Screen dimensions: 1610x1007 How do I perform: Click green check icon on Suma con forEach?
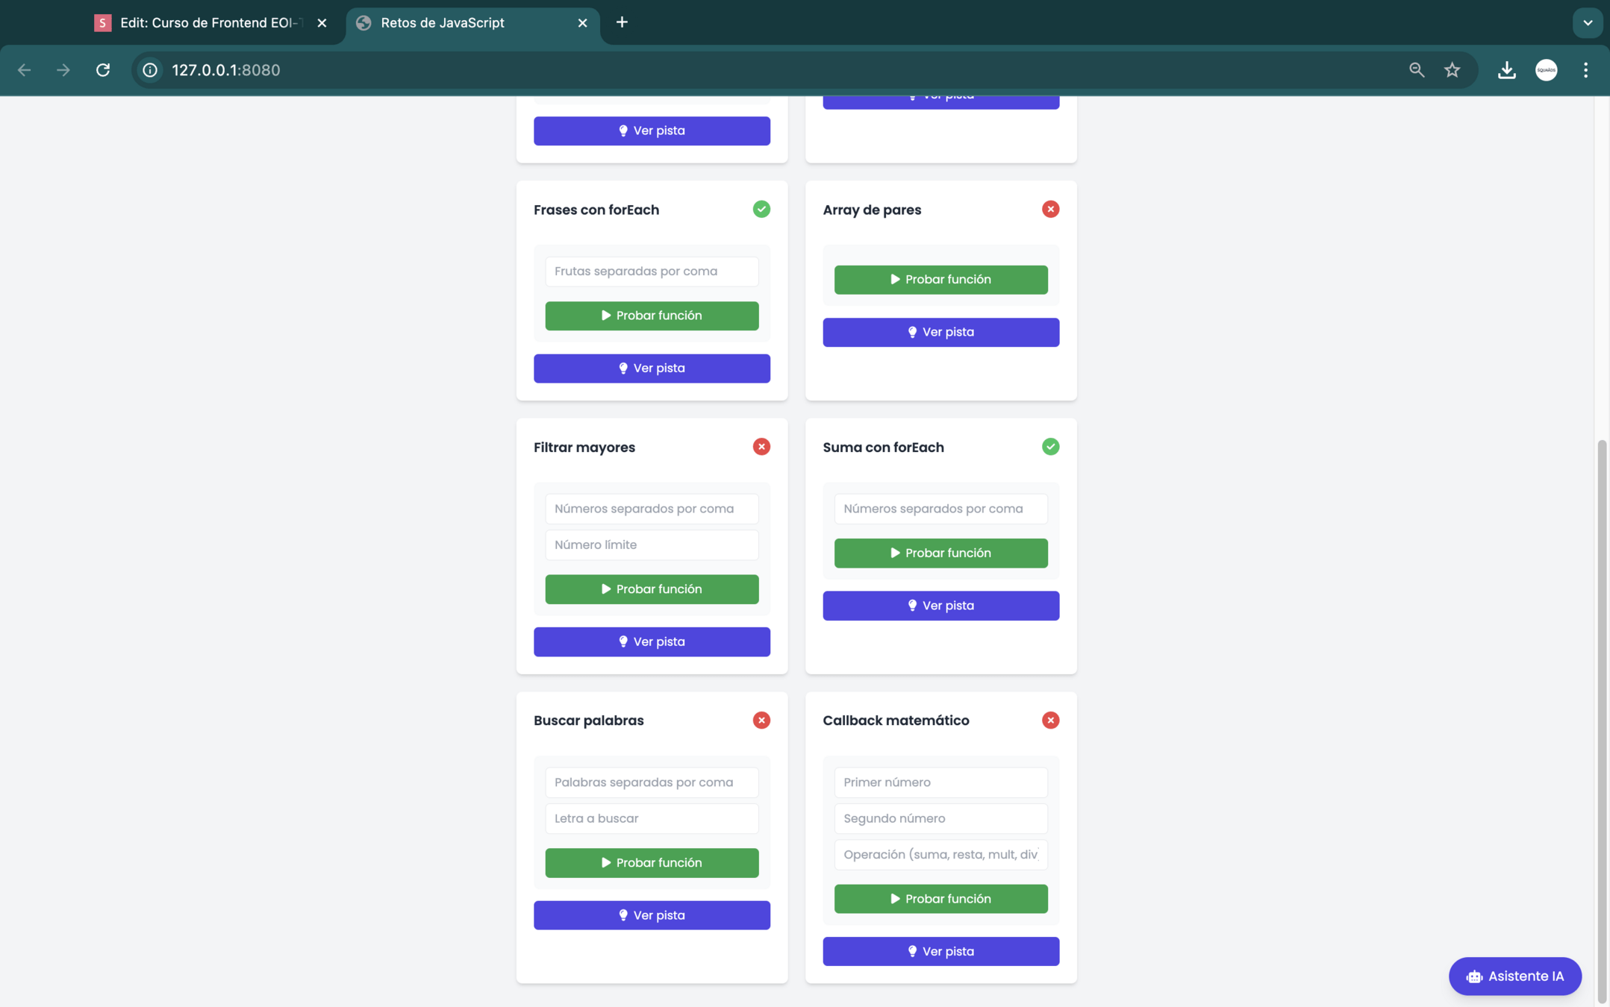tap(1050, 447)
